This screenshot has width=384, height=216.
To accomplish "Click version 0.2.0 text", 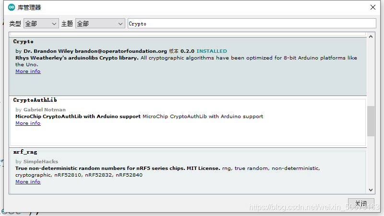I will pyautogui.click(x=187, y=51).
